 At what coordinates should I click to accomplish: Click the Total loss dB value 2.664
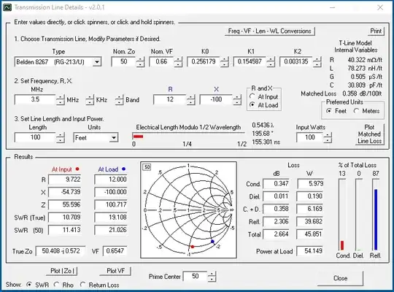[x=276, y=234]
